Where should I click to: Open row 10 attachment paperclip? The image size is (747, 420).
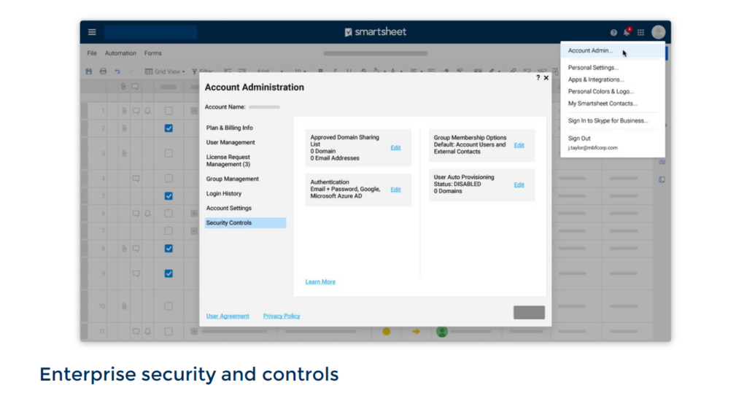(x=124, y=306)
